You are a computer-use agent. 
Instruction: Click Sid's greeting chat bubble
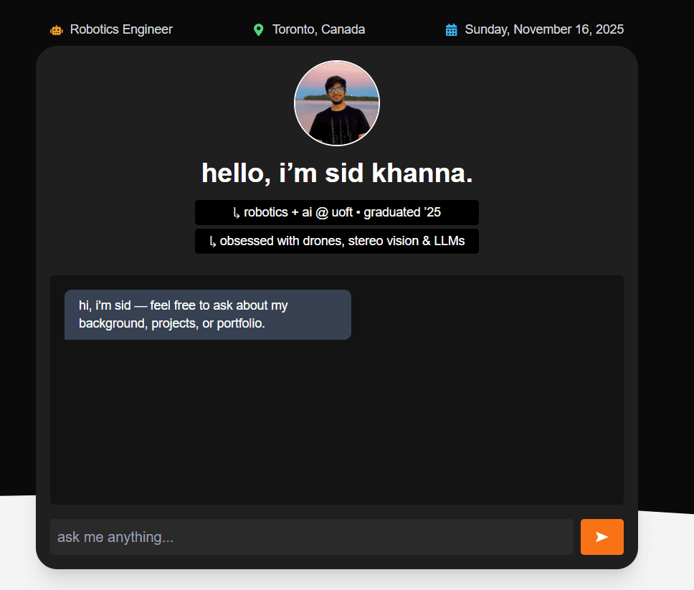click(x=207, y=314)
